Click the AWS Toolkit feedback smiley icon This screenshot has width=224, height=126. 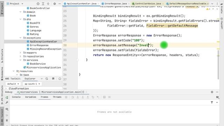(60, 79)
